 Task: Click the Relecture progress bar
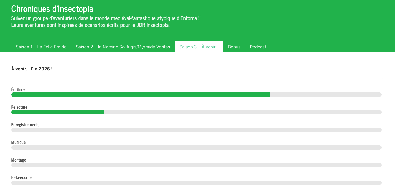196,112
